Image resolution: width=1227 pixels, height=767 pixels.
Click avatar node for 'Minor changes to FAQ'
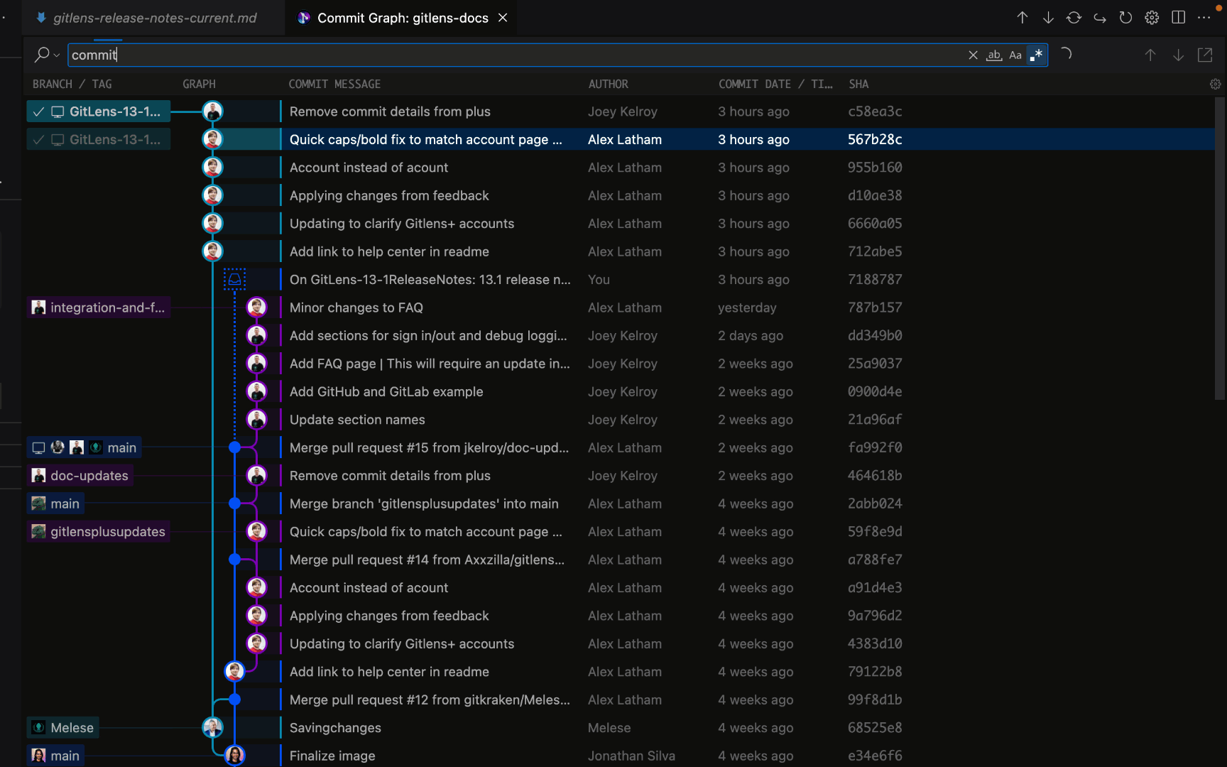[256, 307]
